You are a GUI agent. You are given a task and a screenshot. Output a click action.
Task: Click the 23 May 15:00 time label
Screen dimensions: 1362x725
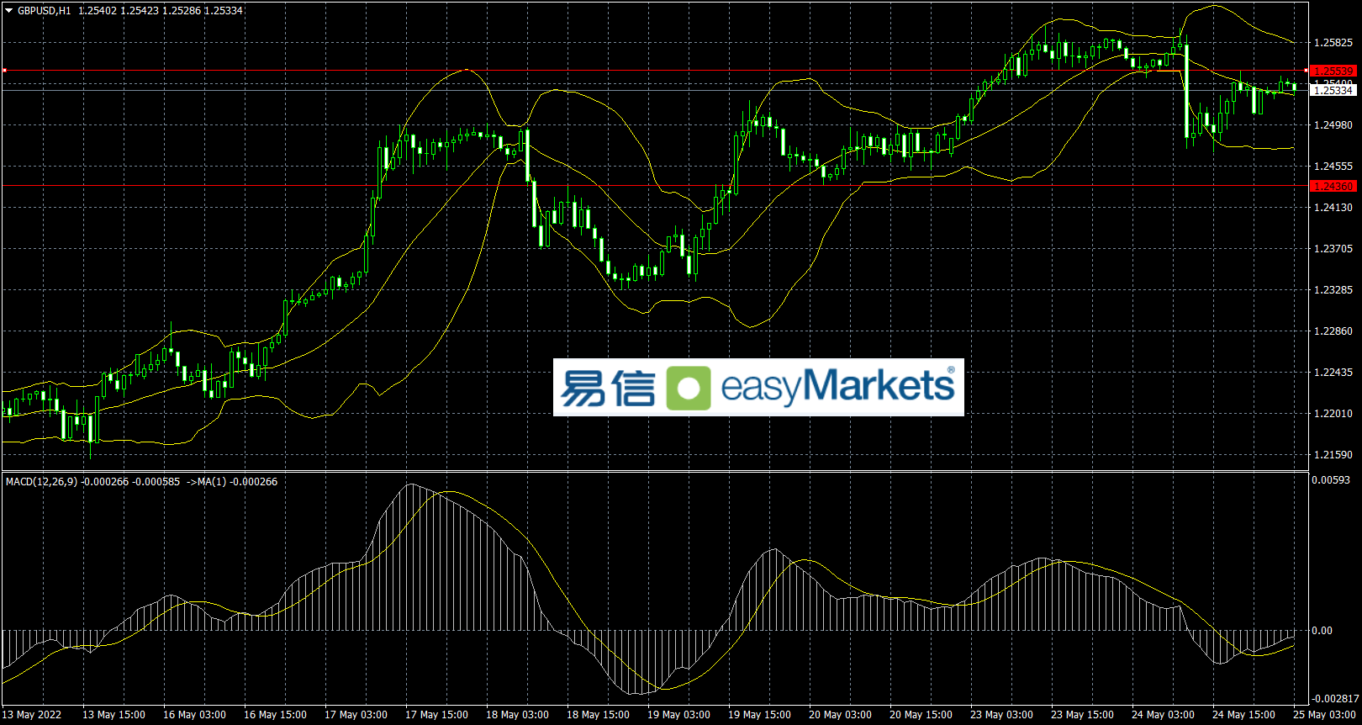[x=1082, y=715]
